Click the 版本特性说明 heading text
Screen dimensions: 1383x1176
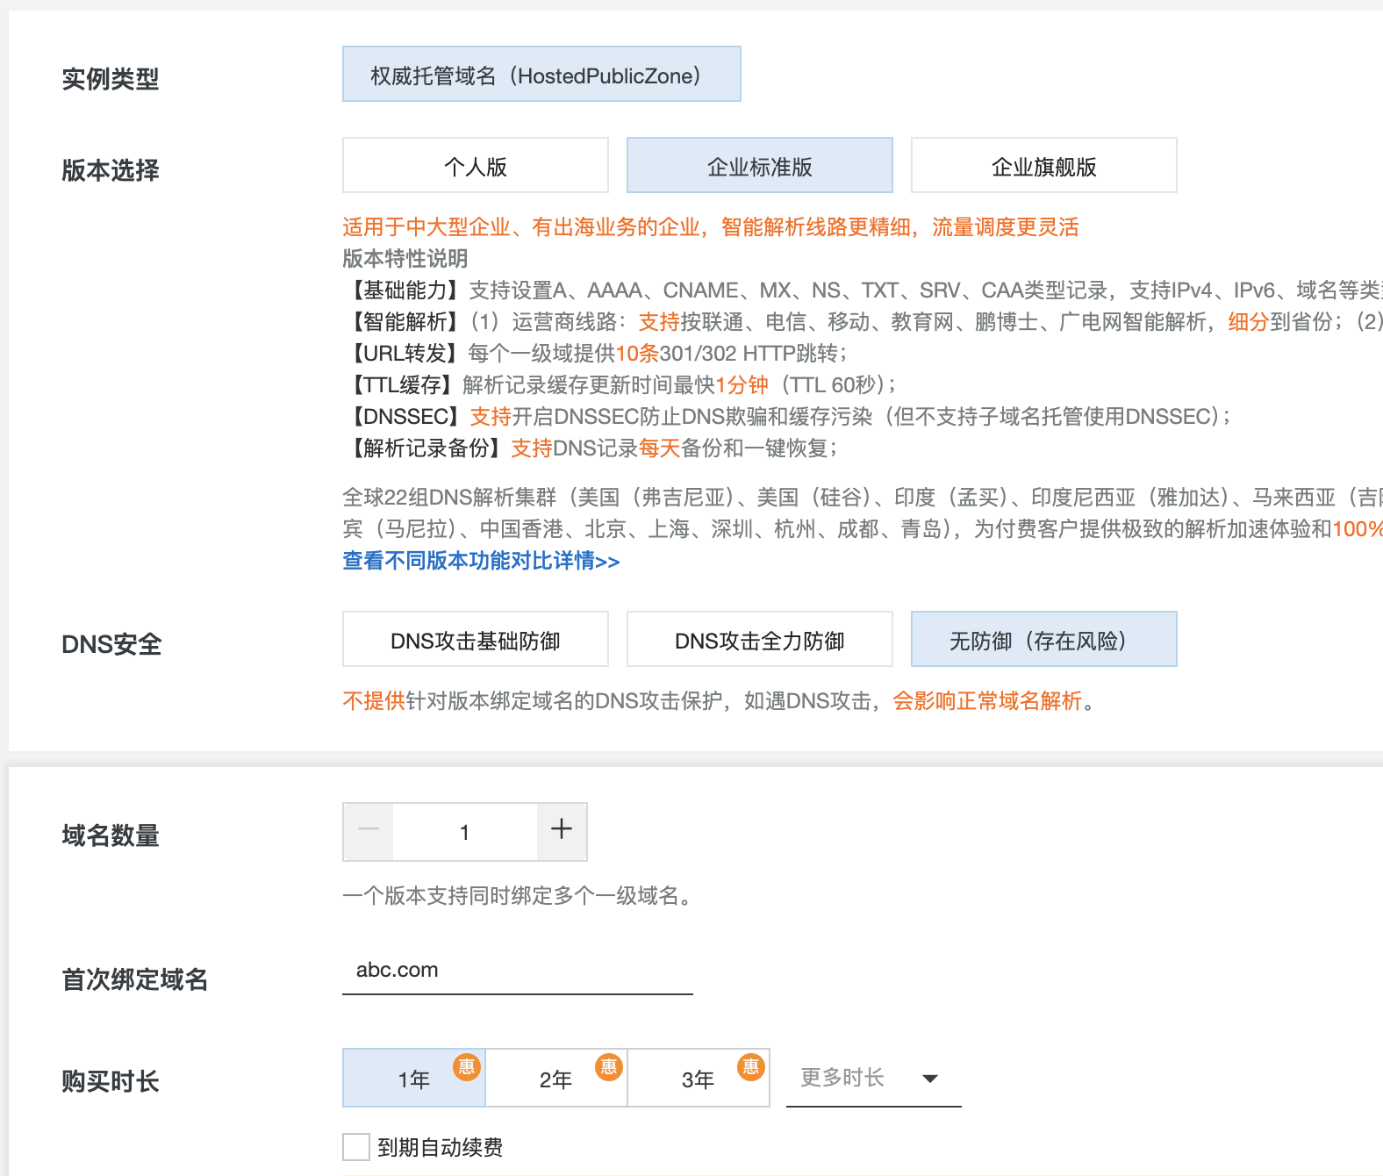405,259
